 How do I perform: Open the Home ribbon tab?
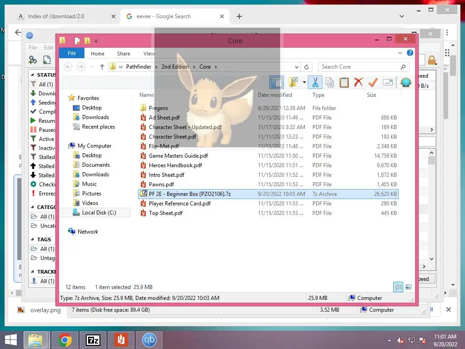[x=98, y=54]
